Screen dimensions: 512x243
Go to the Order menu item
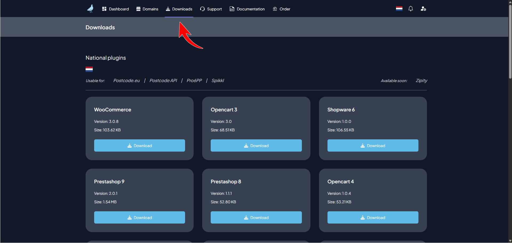285,9
